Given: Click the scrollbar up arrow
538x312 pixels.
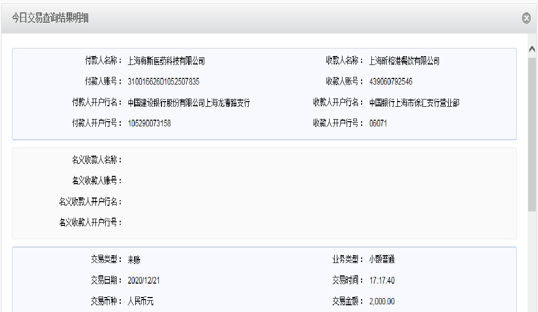Looking at the screenshot, I should point(532,50).
